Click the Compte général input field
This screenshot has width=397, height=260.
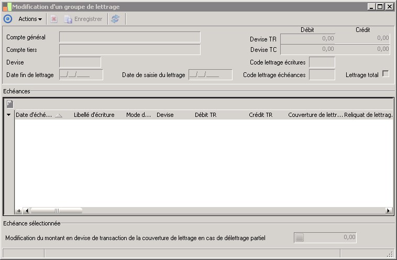click(x=130, y=37)
